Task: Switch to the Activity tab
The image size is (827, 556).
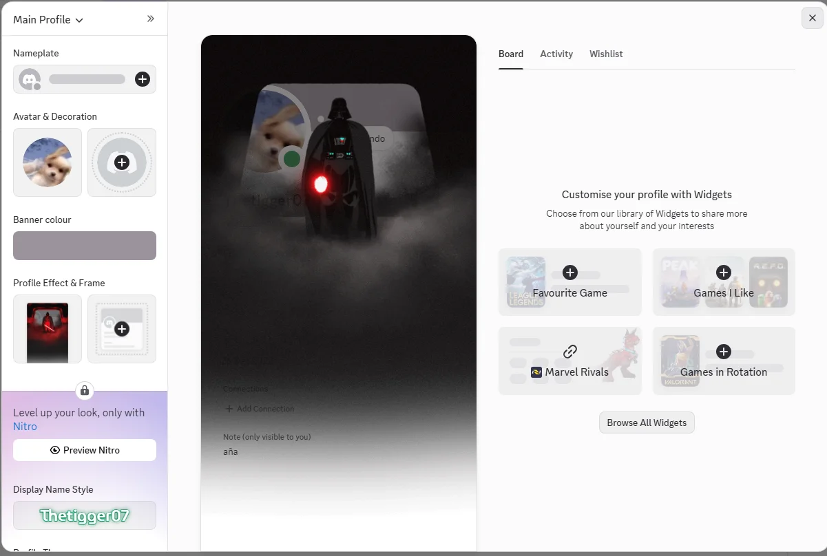Action: [x=556, y=54]
